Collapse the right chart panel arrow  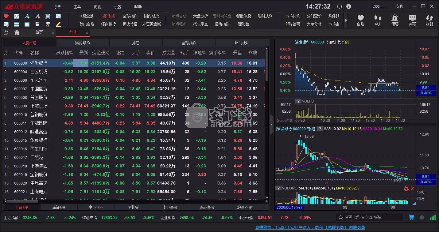pyautogui.click(x=271, y=125)
